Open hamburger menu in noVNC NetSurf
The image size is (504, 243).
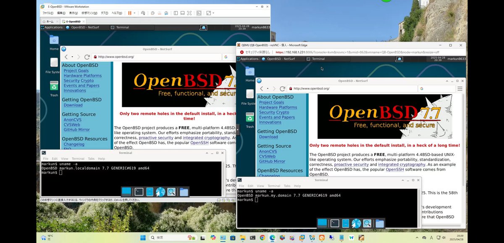pyautogui.click(x=460, y=89)
